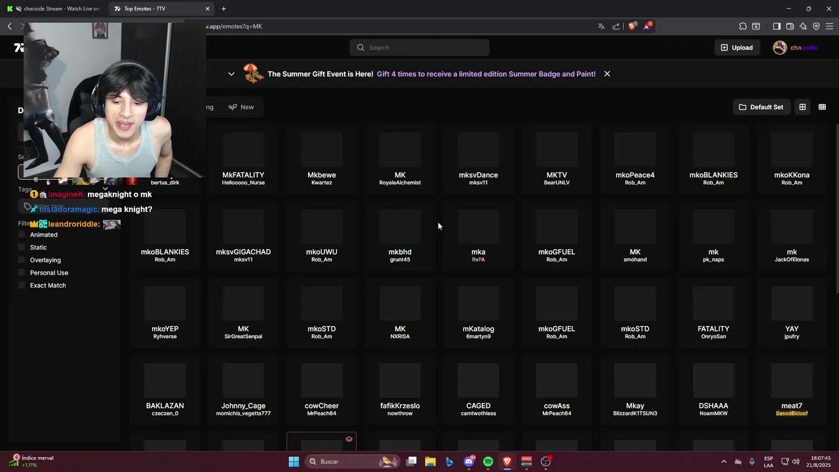Click the taskbar Buscar search box
This screenshot has width=839, height=472.
point(353,462)
